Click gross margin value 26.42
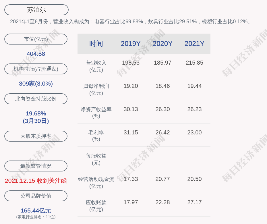The image size is (267, 224). (162, 132)
